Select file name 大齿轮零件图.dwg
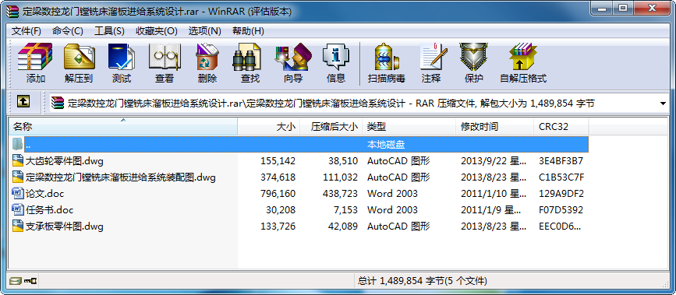676x295 pixels. (x=64, y=161)
